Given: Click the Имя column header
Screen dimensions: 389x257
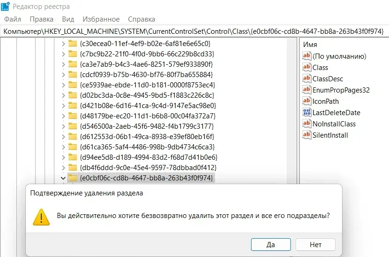Looking at the screenshot, I should coord(310,45).
